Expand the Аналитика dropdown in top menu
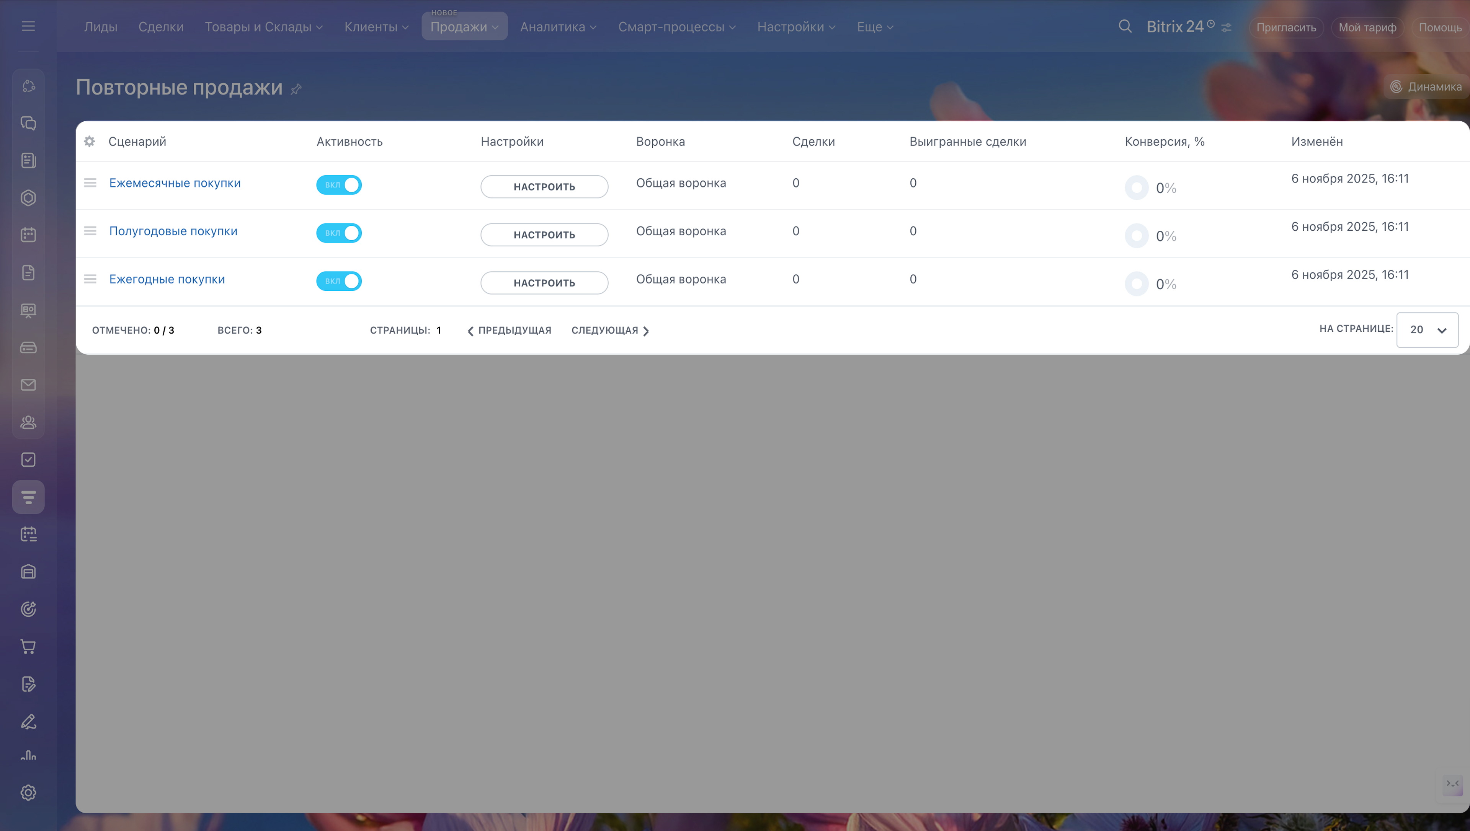Viewport: 1470px width, 831px height. 558,27
